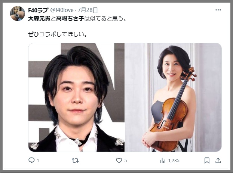Enlarge the right photo with the violin
This screenshot has height=173, width=233.
pos(173,97)
